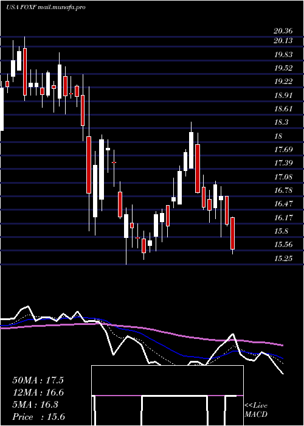Viewport: 304px width, 426px height.
Task: Click the 'Price : 15.6' readout
Action: [39, 417]
